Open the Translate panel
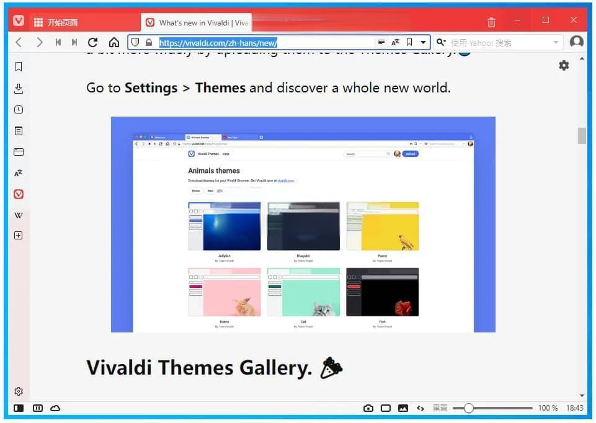Viewport: 596px width, 423px height. pos(19,173)
